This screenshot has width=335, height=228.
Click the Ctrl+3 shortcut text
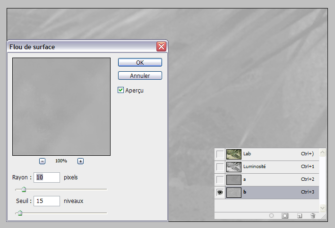pyautogui.click(x=308, y=192)
